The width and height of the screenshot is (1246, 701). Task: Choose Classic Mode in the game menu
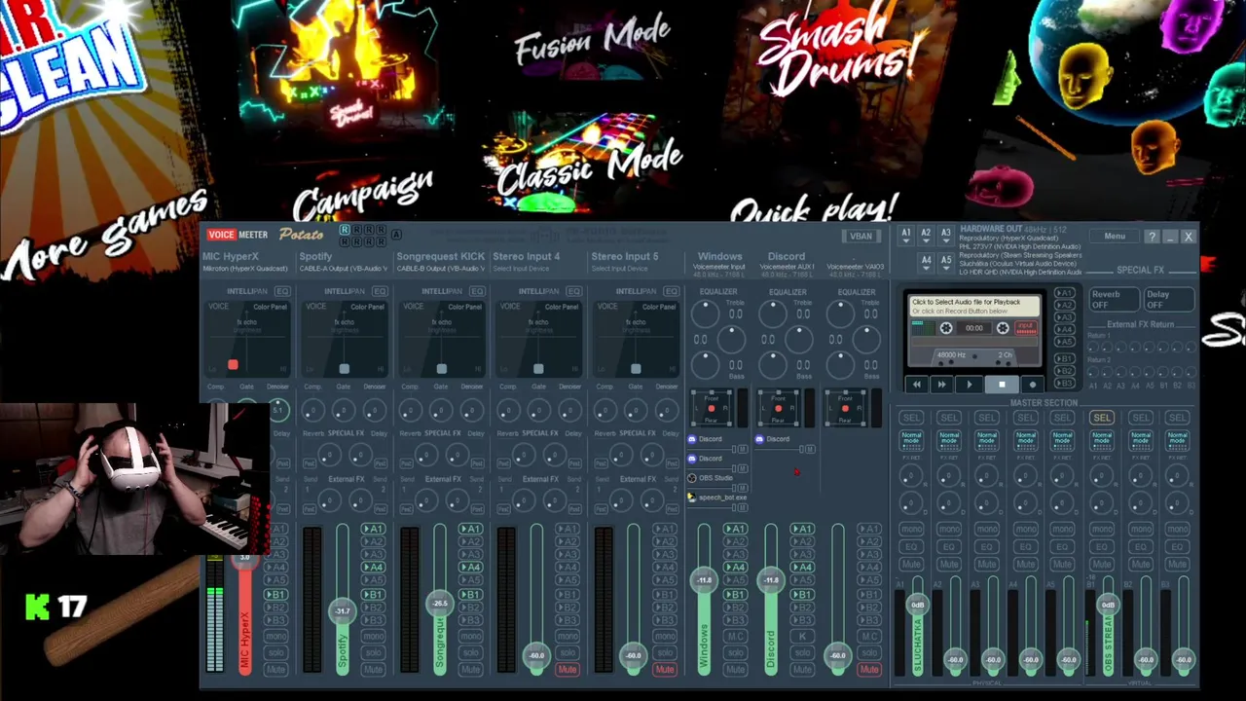click(589, 166)
